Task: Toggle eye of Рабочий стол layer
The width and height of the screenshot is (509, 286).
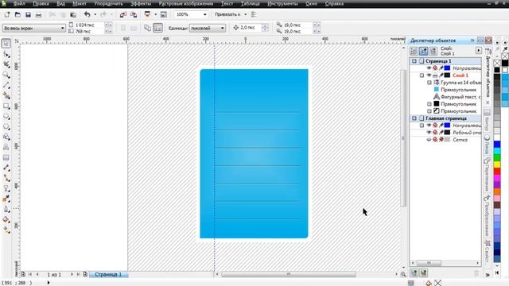Action: (429, 133)
